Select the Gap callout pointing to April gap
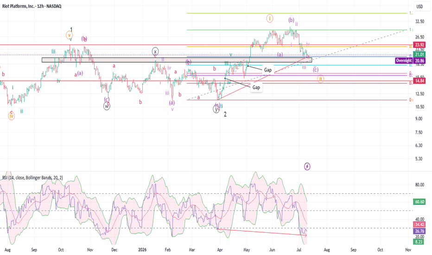 tap(256, 87)
